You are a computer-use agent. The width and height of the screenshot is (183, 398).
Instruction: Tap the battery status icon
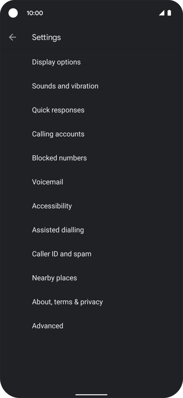pyautogui.click(x=170, y=13)
